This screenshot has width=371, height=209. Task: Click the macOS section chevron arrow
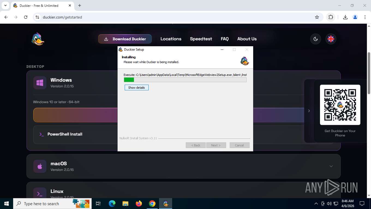pyautogui.click(x=331, y=166)
